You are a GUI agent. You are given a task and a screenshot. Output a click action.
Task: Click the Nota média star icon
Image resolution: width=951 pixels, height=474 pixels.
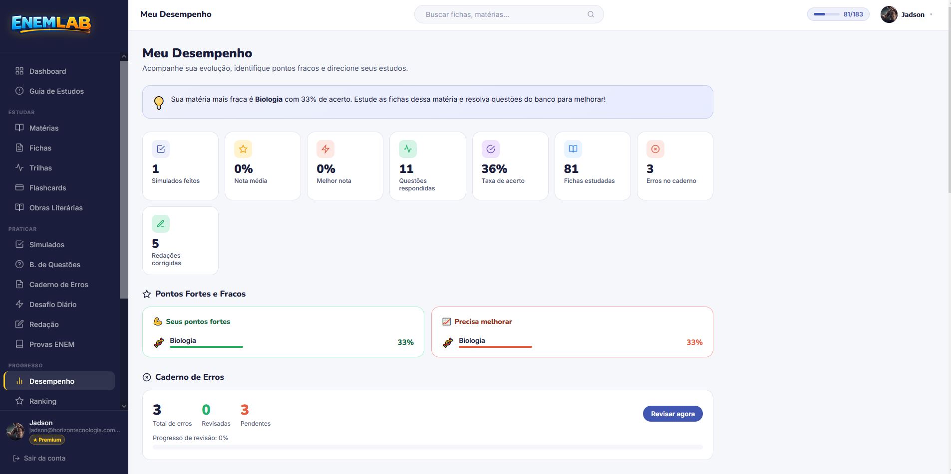coord(243,149)
